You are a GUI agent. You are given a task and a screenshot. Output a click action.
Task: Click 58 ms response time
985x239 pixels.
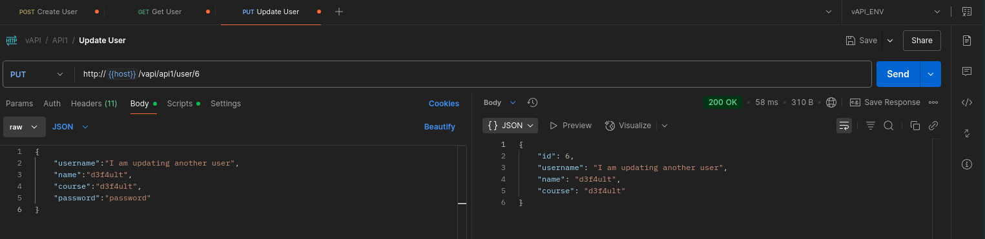(767, 102)
